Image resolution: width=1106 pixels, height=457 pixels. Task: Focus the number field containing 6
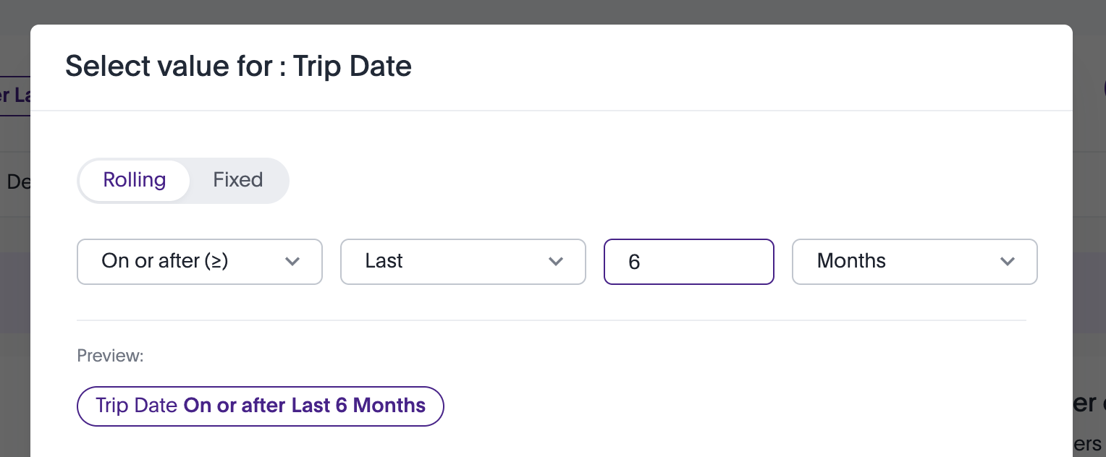tap(688, 261)
